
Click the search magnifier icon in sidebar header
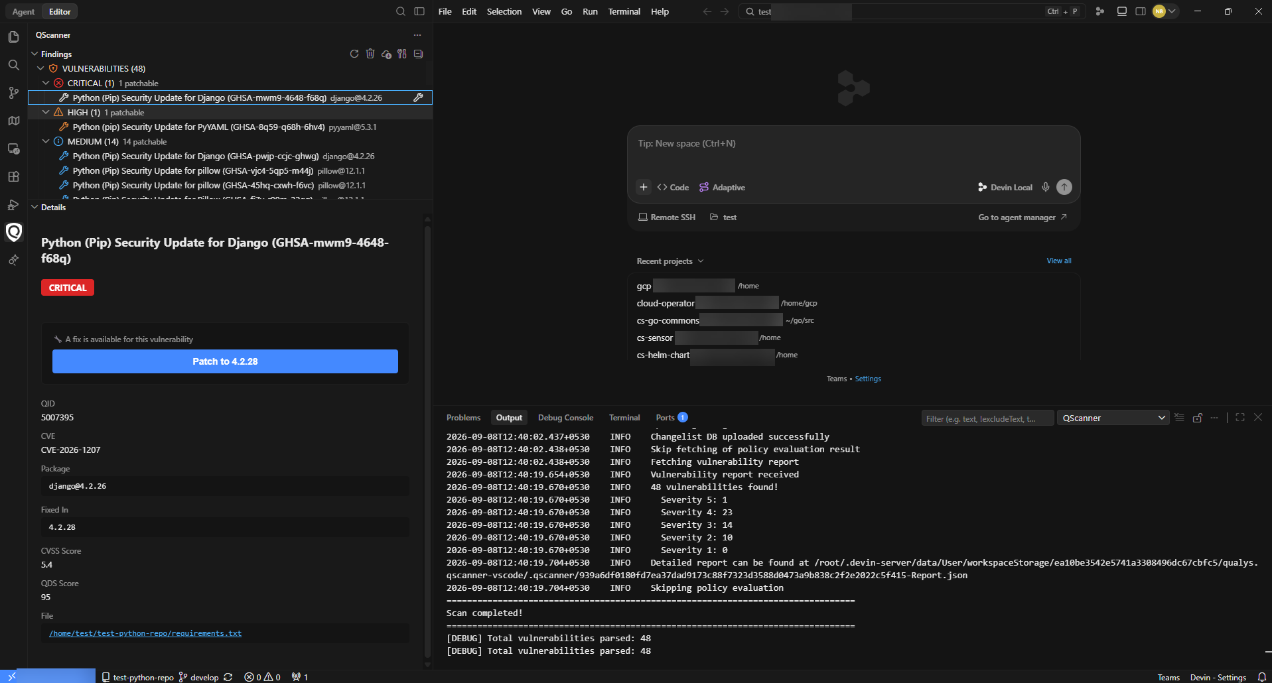pyautogui.click(x=401, y=11)
